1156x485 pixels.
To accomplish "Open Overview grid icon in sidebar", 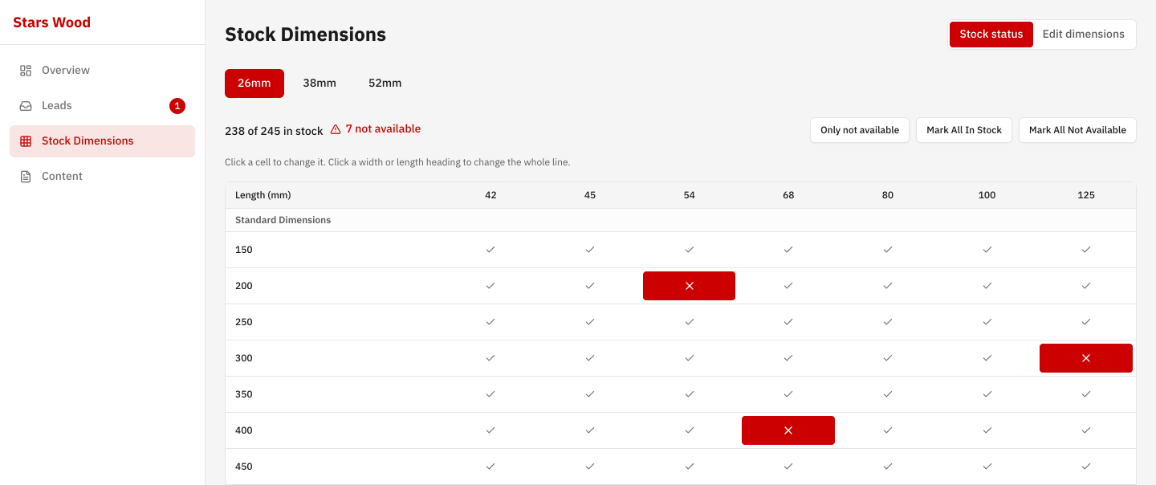I will (26, 71).
